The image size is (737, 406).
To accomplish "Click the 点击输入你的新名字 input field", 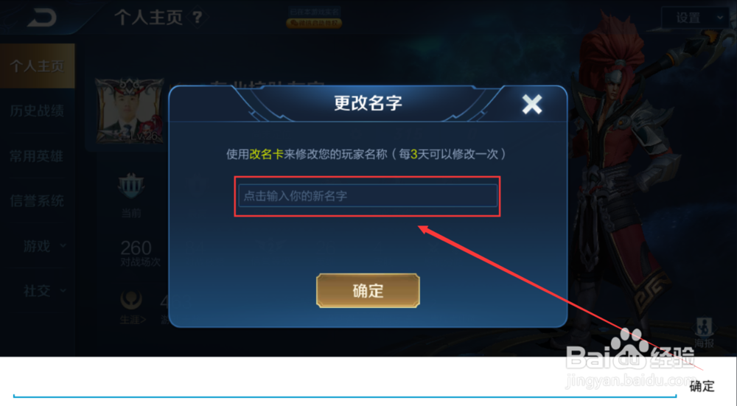I will [x=368, y=195].
